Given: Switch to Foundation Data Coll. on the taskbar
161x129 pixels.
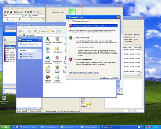Looking at the screenshot, I should click(x=90, y=127).
